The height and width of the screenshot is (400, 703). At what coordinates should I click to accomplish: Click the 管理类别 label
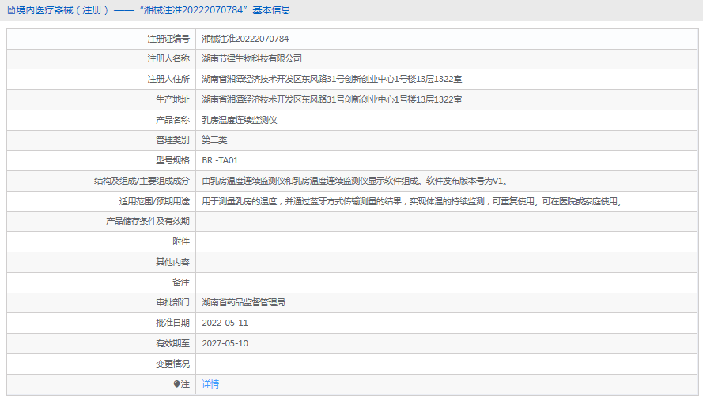click(172, 140)
